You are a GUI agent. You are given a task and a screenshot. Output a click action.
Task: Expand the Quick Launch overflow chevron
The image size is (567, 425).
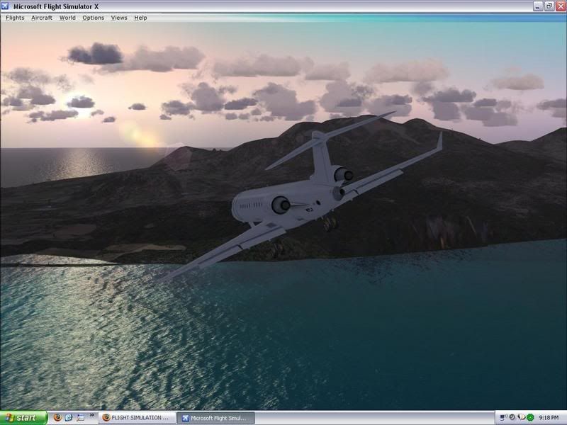[x=91, y=416]
